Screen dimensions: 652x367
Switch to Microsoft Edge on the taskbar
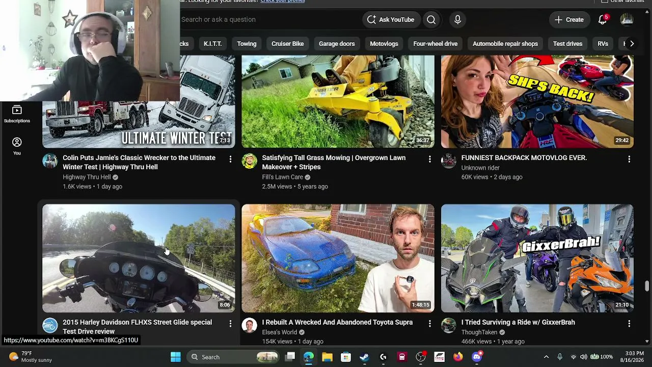pos(309,357)
